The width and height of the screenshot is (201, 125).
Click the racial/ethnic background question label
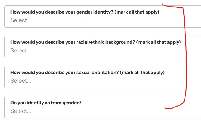click(x=96, y=42)
